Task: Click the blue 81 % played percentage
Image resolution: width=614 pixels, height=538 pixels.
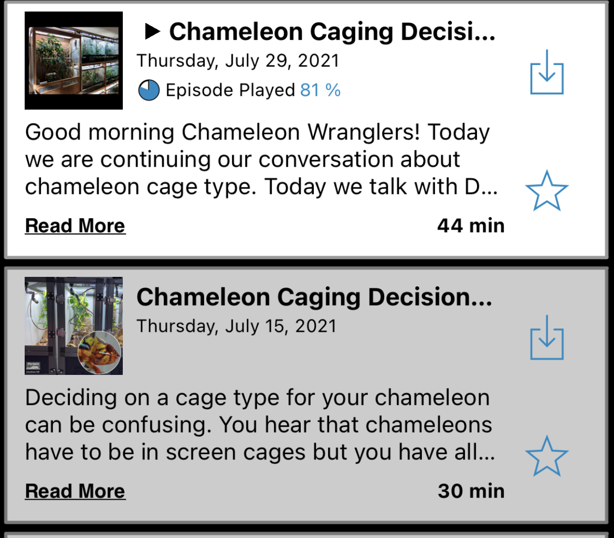Action: (320, 90)
